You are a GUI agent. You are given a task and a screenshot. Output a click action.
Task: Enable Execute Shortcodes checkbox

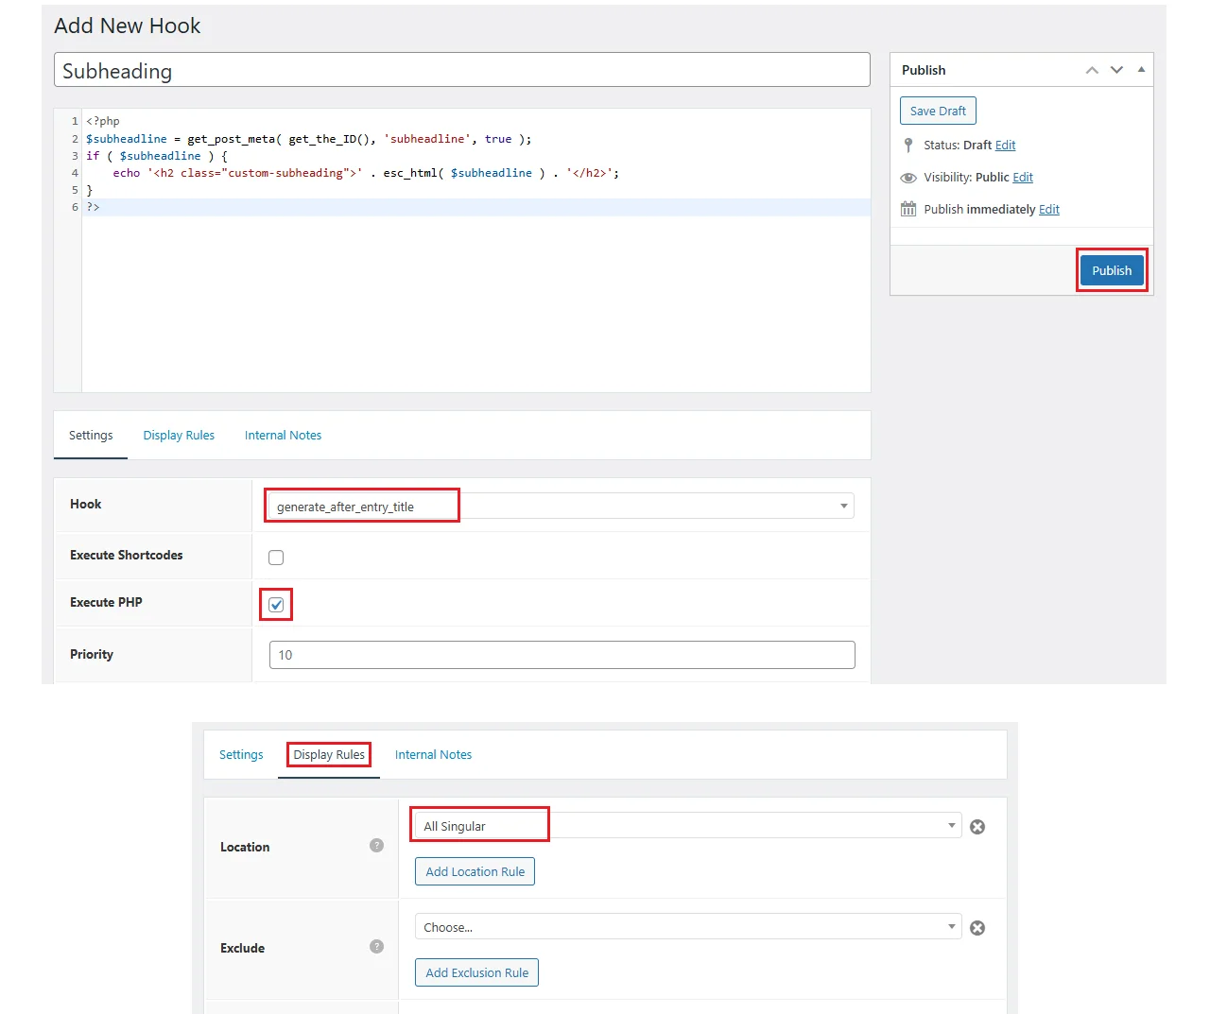coord(276,558)
